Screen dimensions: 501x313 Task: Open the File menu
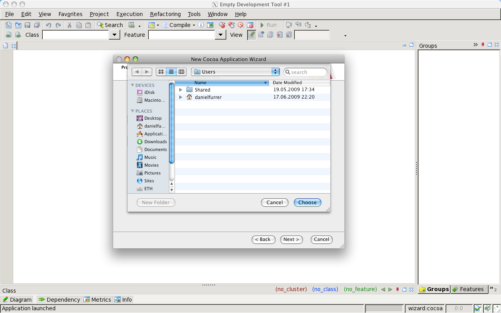[9, 14]
